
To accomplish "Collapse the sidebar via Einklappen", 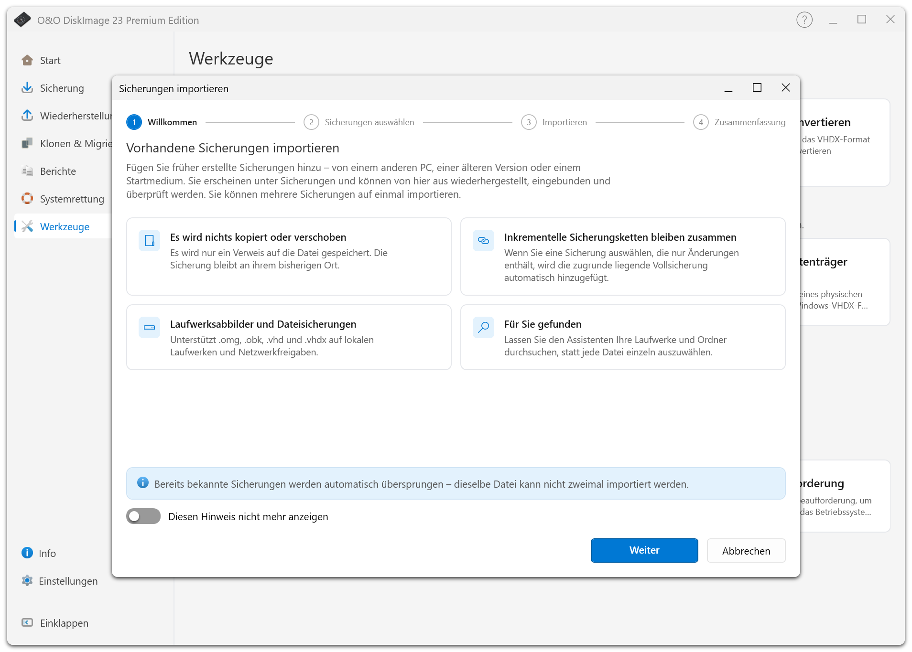I will click(62, 623).
